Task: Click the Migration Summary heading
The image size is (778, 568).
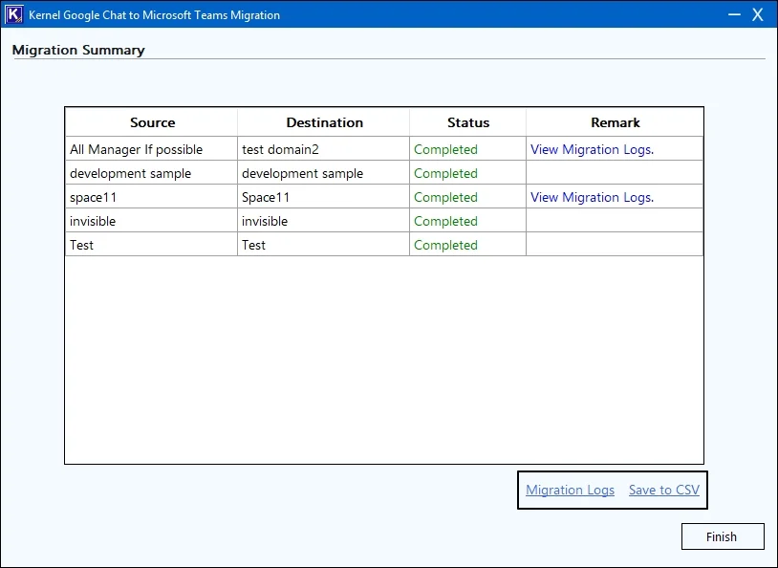Action: click(x=78, y=50)
